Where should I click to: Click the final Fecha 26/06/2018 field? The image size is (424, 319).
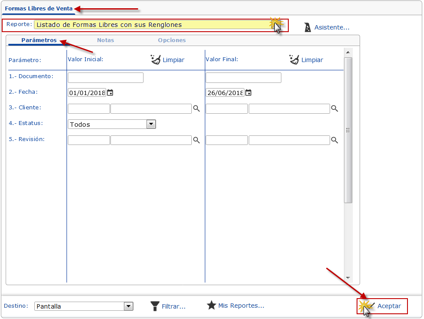pos(225,93)
